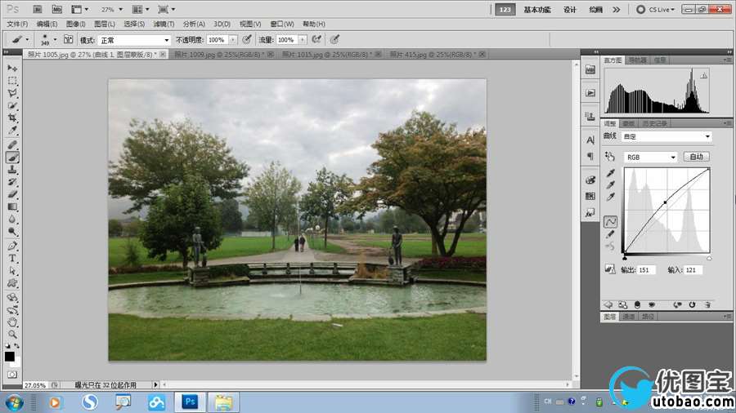Open the RGB channel dropdown
This screenshot has height=413, width=736.
(650, 158)
